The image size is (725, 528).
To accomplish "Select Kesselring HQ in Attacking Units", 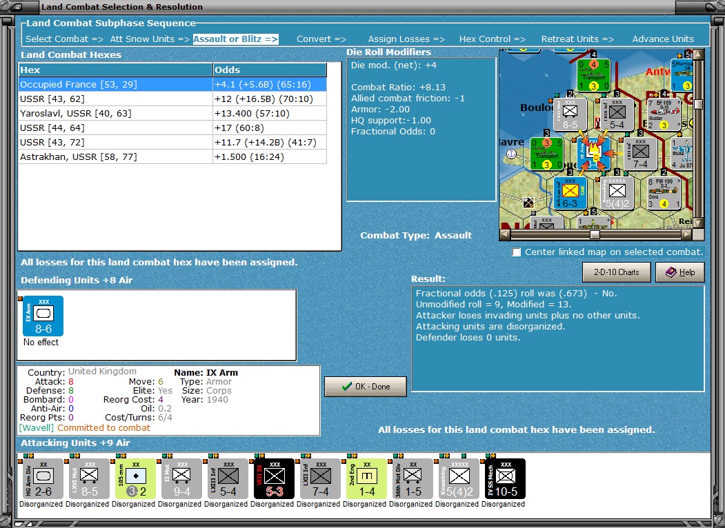I will (459, 478).
